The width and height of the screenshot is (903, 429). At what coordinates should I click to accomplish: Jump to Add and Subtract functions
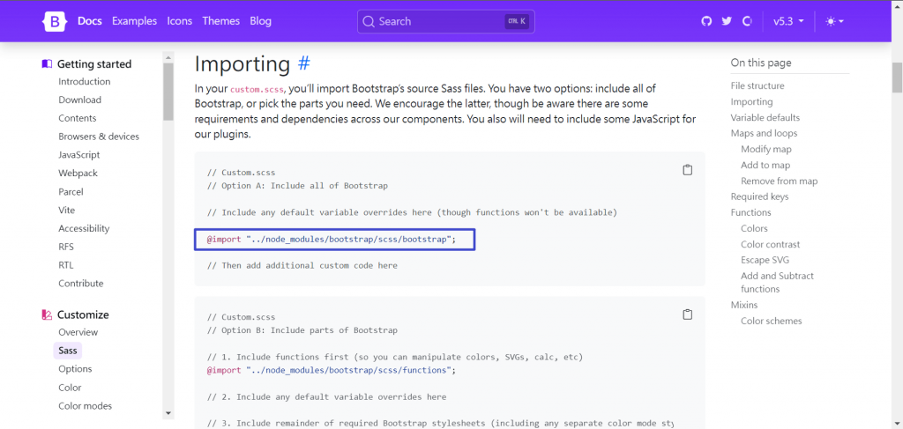[x=778, y=283]
